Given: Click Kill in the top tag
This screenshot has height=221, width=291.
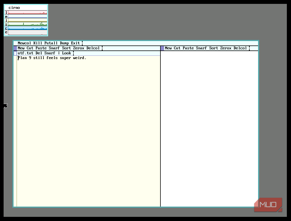Looking at the screenshot, I should point(38,43).
